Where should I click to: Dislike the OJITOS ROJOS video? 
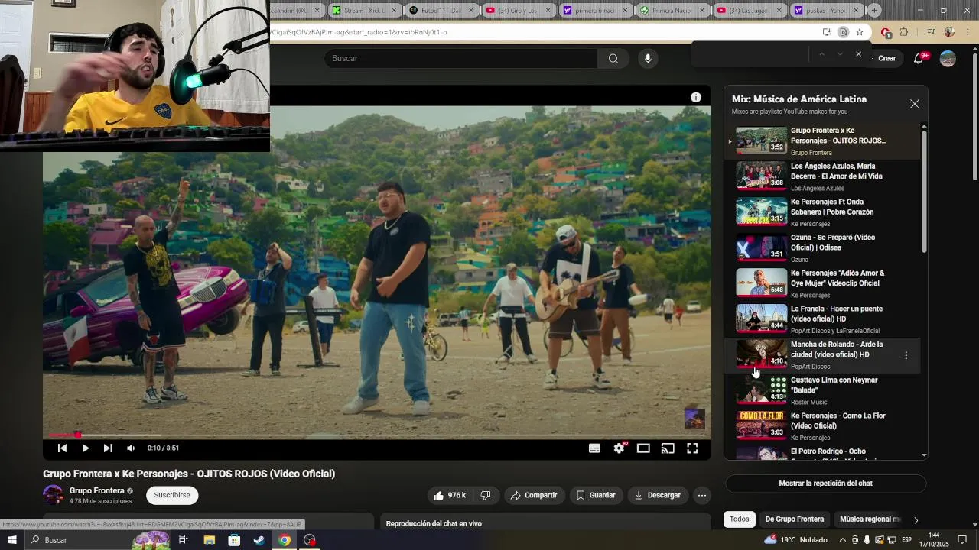(486, 496)
